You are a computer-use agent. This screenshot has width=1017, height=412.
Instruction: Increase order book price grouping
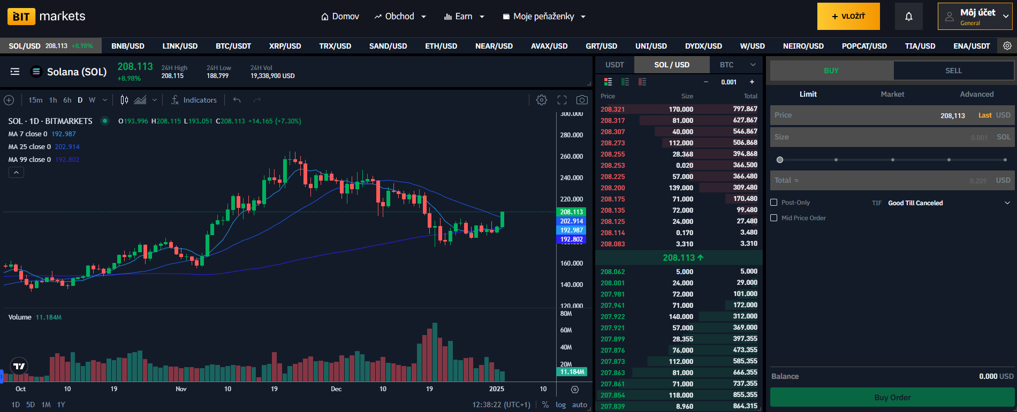tap(752, 82)
